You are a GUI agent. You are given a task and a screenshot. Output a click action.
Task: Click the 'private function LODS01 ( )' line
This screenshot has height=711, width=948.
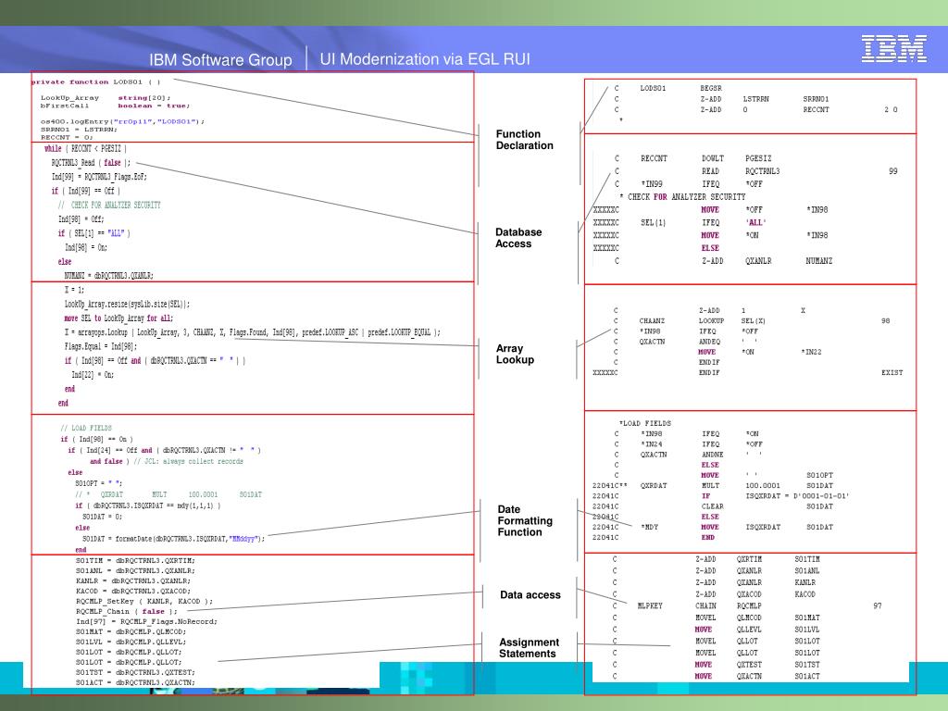(96, 81)
